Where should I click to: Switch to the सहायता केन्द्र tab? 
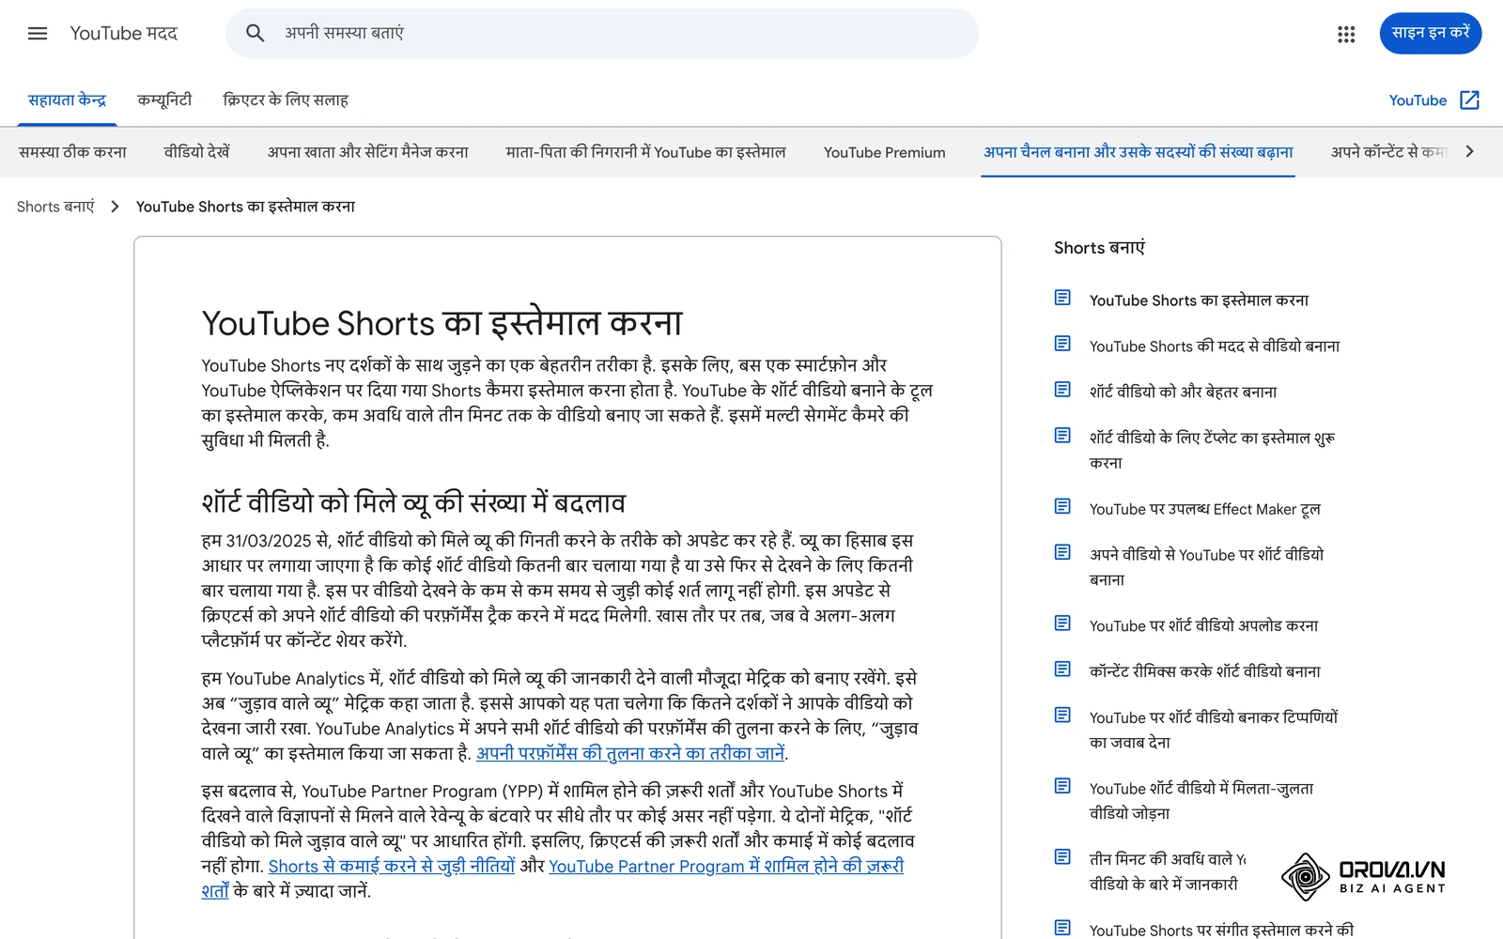(x=67, y=100)
